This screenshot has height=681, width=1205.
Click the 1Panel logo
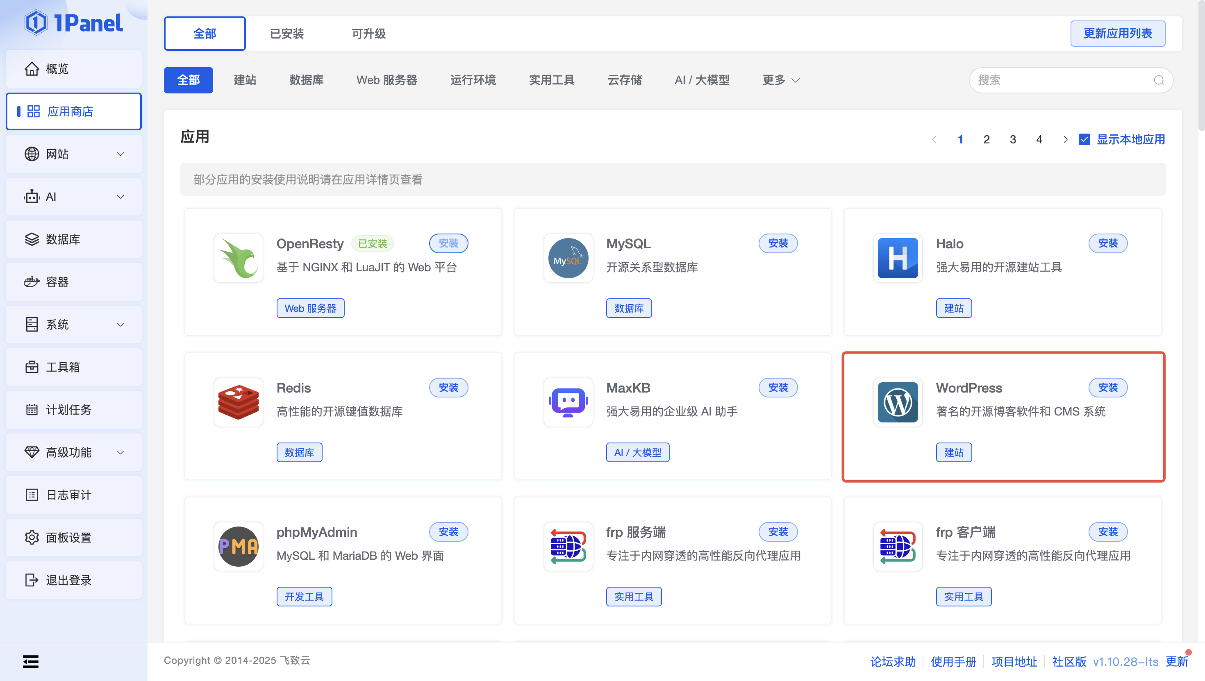(73, 23)
